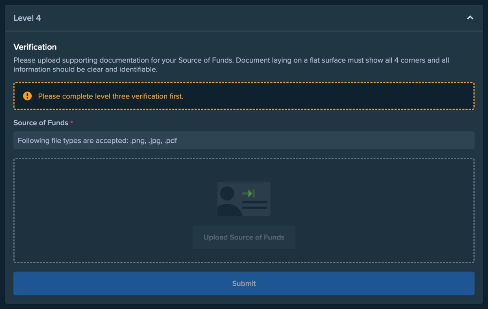Focus the accepted file types field

244,140
